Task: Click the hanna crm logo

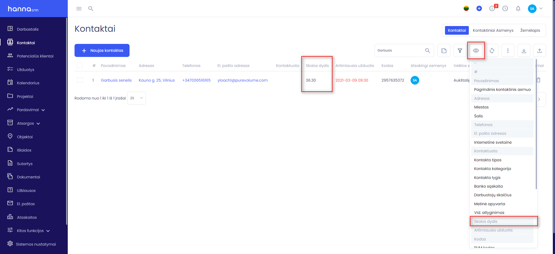Action: tap(23, 9)
